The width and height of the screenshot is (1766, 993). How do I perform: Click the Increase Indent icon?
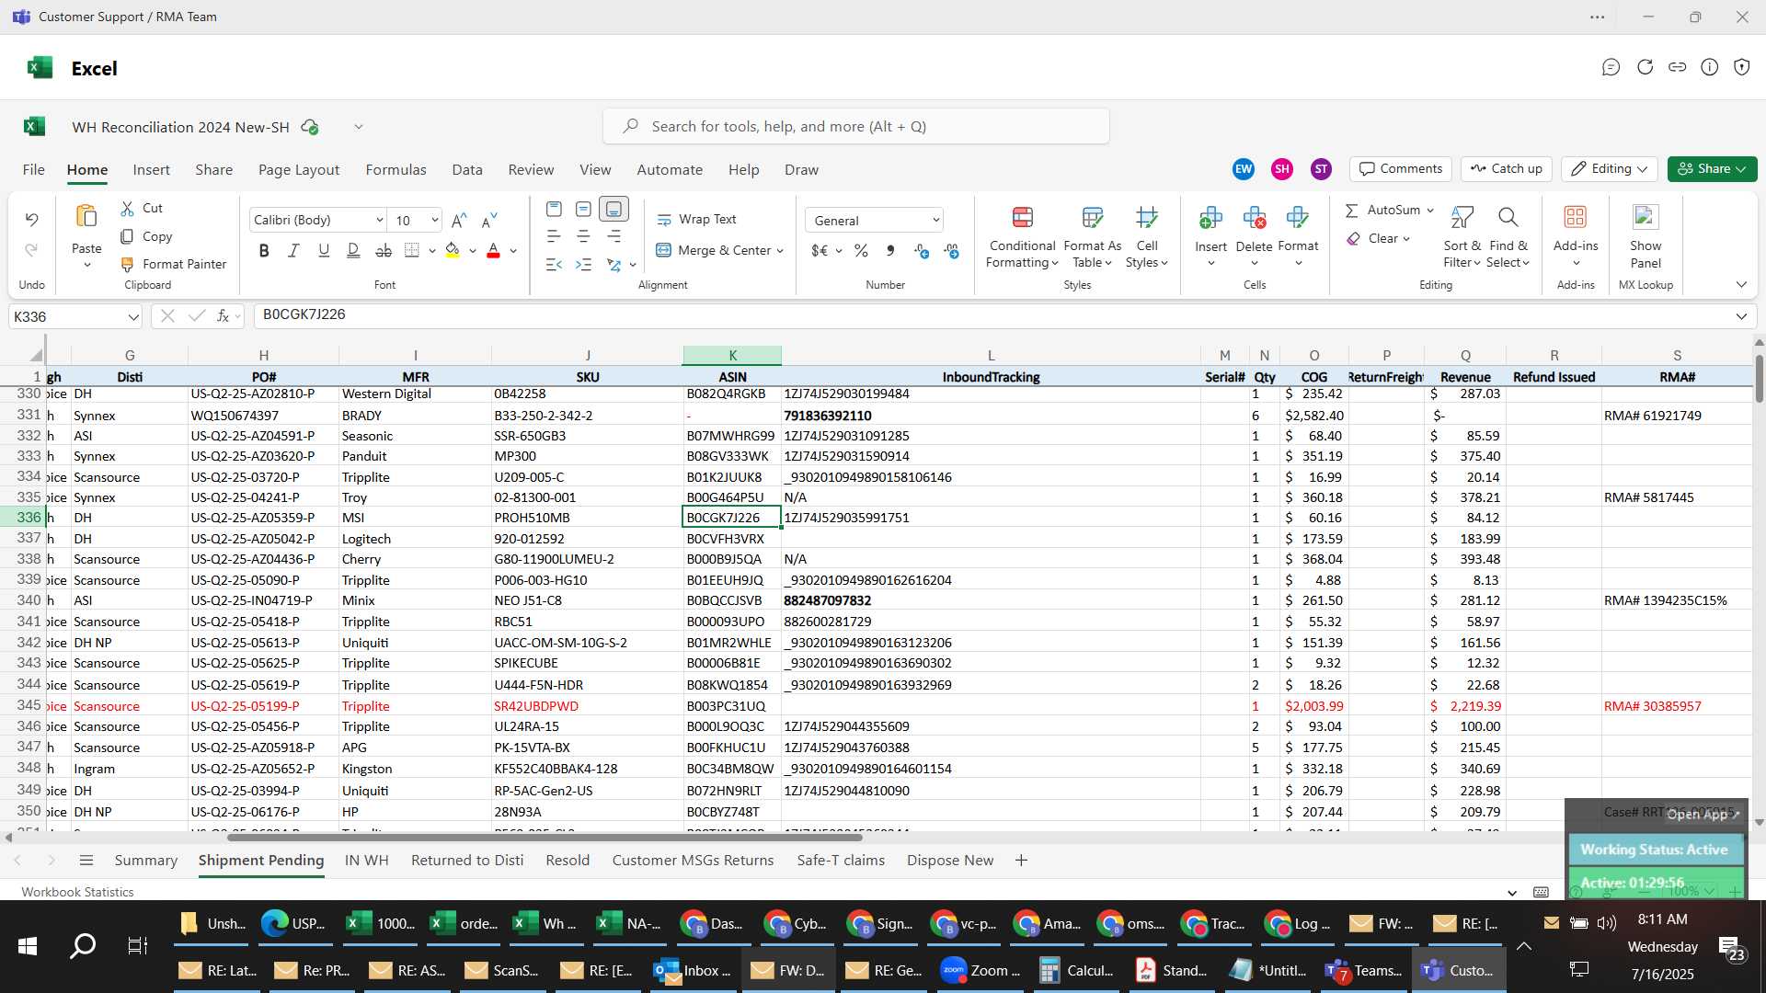pos(583,265)
